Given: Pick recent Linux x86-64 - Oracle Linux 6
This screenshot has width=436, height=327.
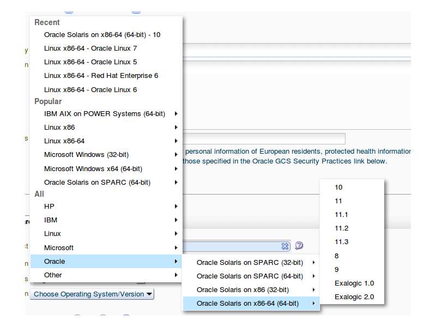Looking at the screenshot, I should 106,90.
